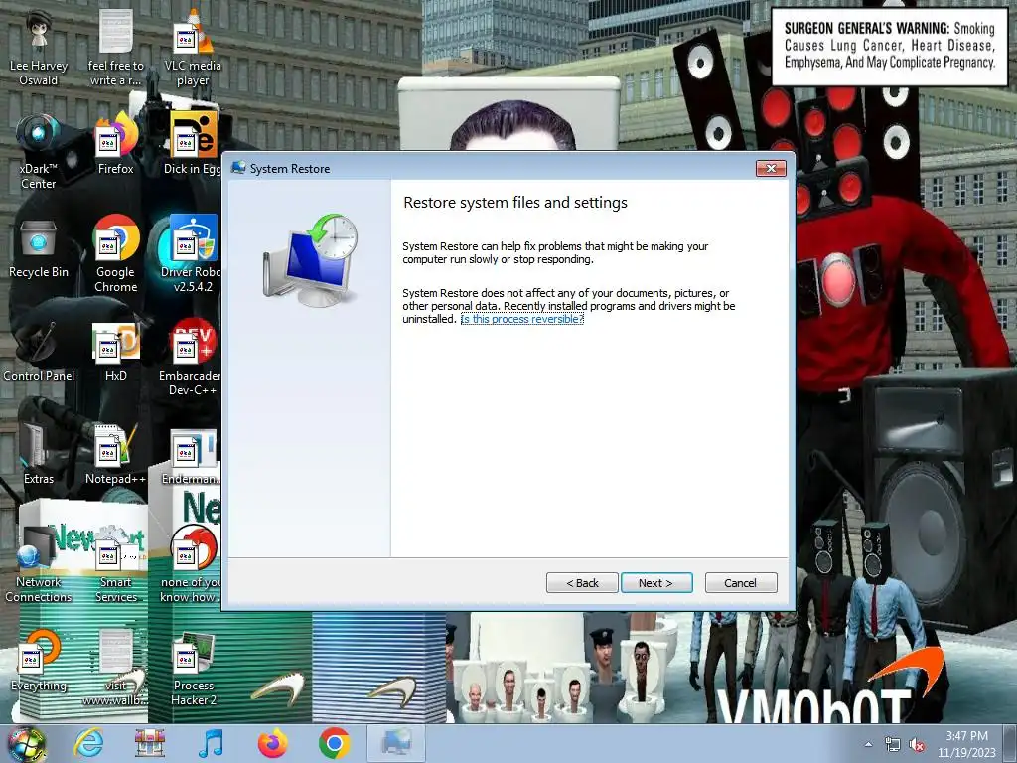Open the taskbar clock showing 3:47 PM
The image size is (1017, 763).
[966, 744]
